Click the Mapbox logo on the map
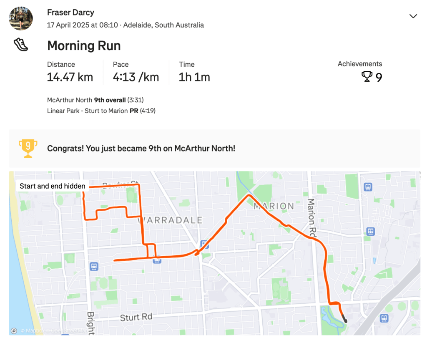Viewport: 427px width, 343px height. [14, 330]
